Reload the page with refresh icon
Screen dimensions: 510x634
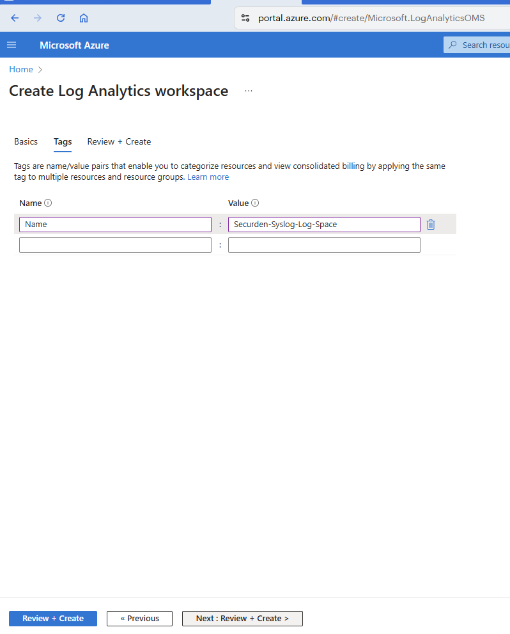pyautogui.click(x=61, y=18)
